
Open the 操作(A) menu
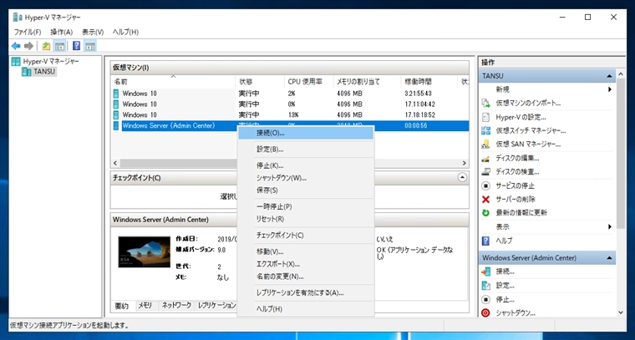click(62, 32)
